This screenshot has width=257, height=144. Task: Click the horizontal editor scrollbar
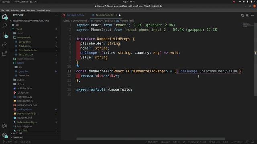click(x=151, y=139)
